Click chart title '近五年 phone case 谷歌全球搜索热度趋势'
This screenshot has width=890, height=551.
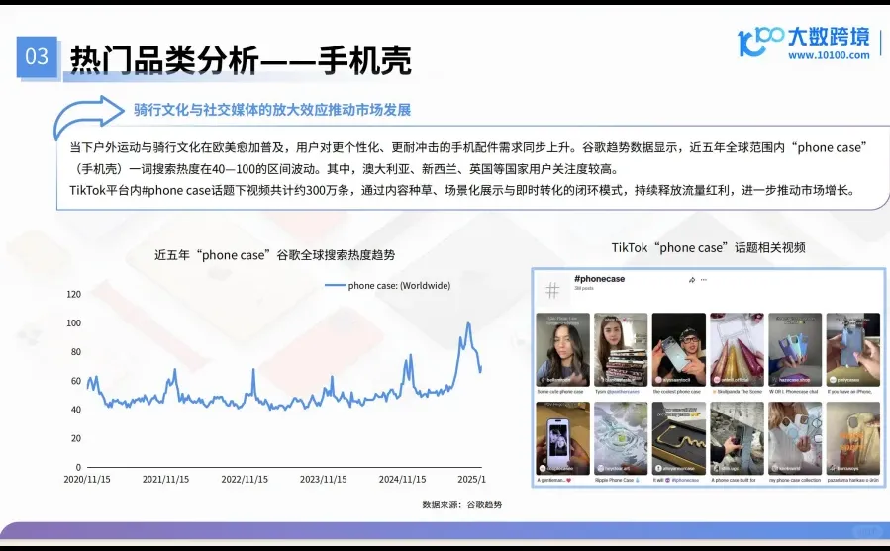click(x=274, y=255)
